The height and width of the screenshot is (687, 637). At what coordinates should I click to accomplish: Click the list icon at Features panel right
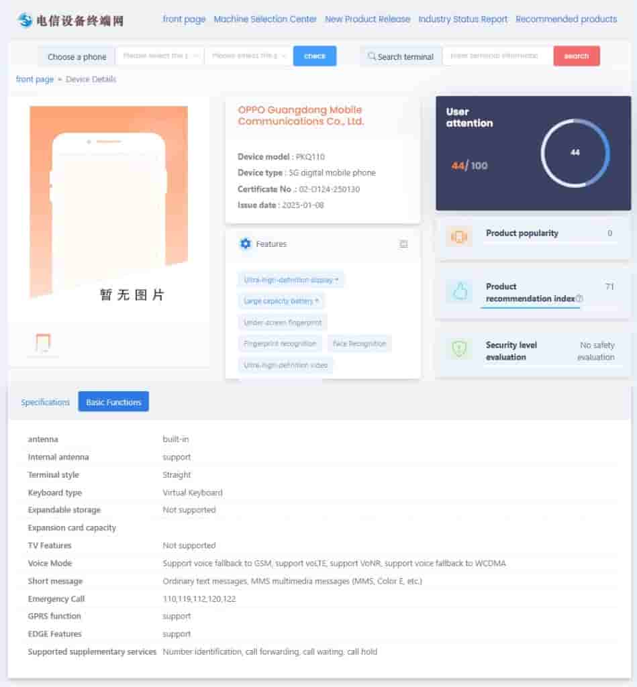pyautogui.click(x=403, y=244)
